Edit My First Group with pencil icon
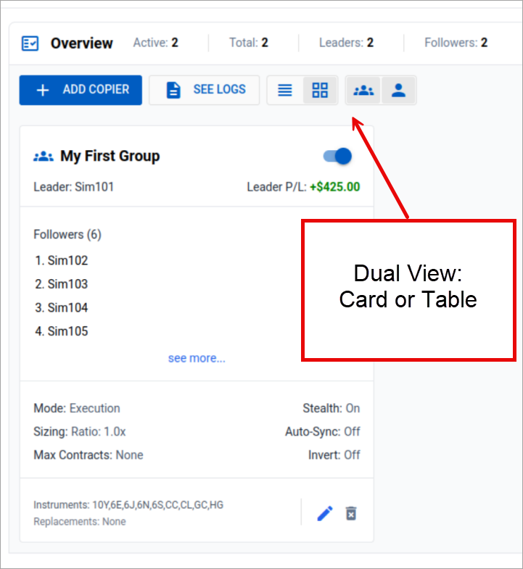This screenshot has width=523, height=569. pos(325,513)
